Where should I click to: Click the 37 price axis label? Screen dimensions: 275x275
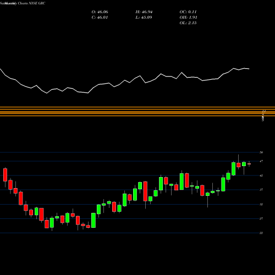[261, 190]
